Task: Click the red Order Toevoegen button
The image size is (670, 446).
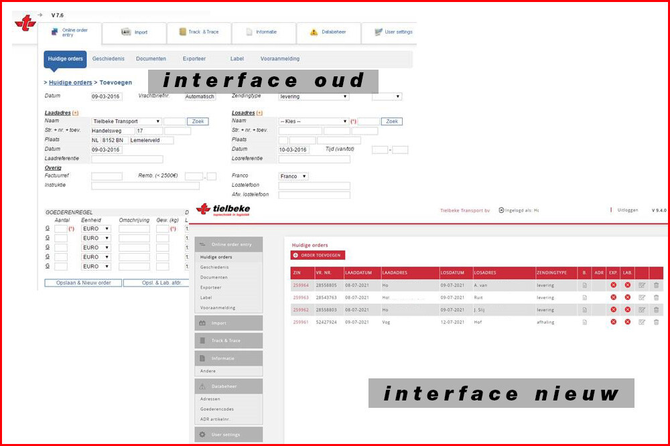Action: click(318, 255)
